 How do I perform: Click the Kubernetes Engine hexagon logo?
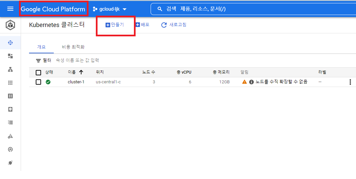click(x=10, y=25)
